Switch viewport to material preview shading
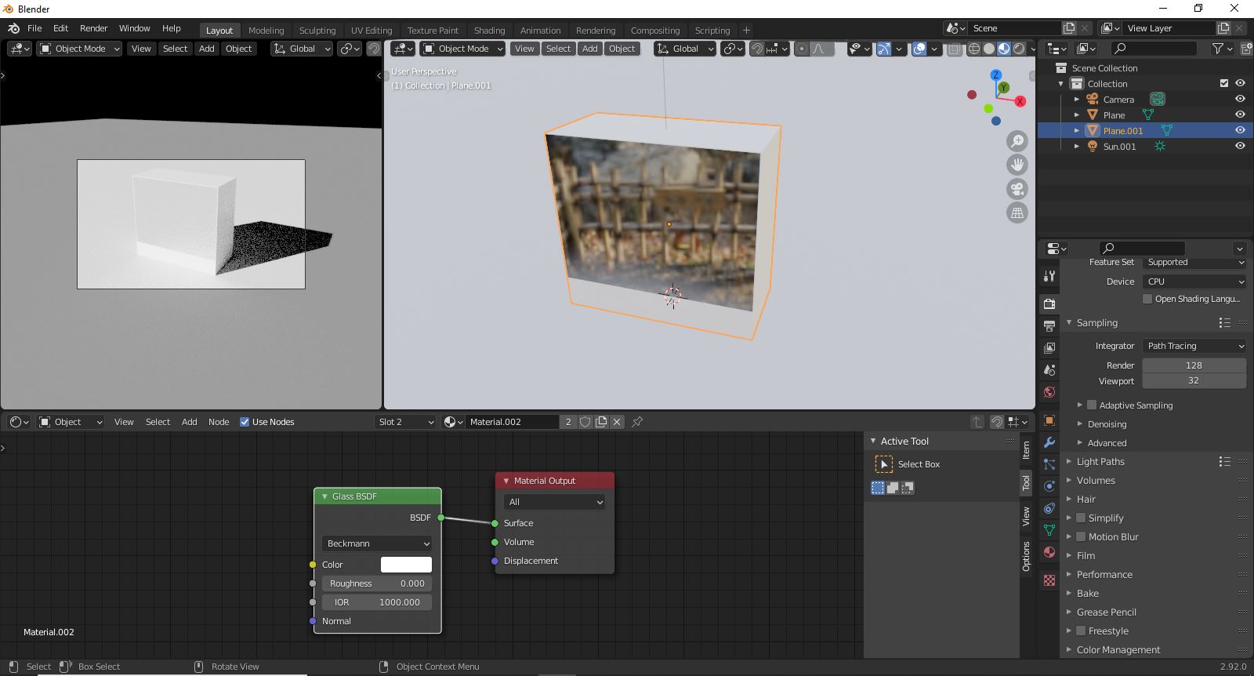This screenshot has width=1254, height=676. (1004, 49)
